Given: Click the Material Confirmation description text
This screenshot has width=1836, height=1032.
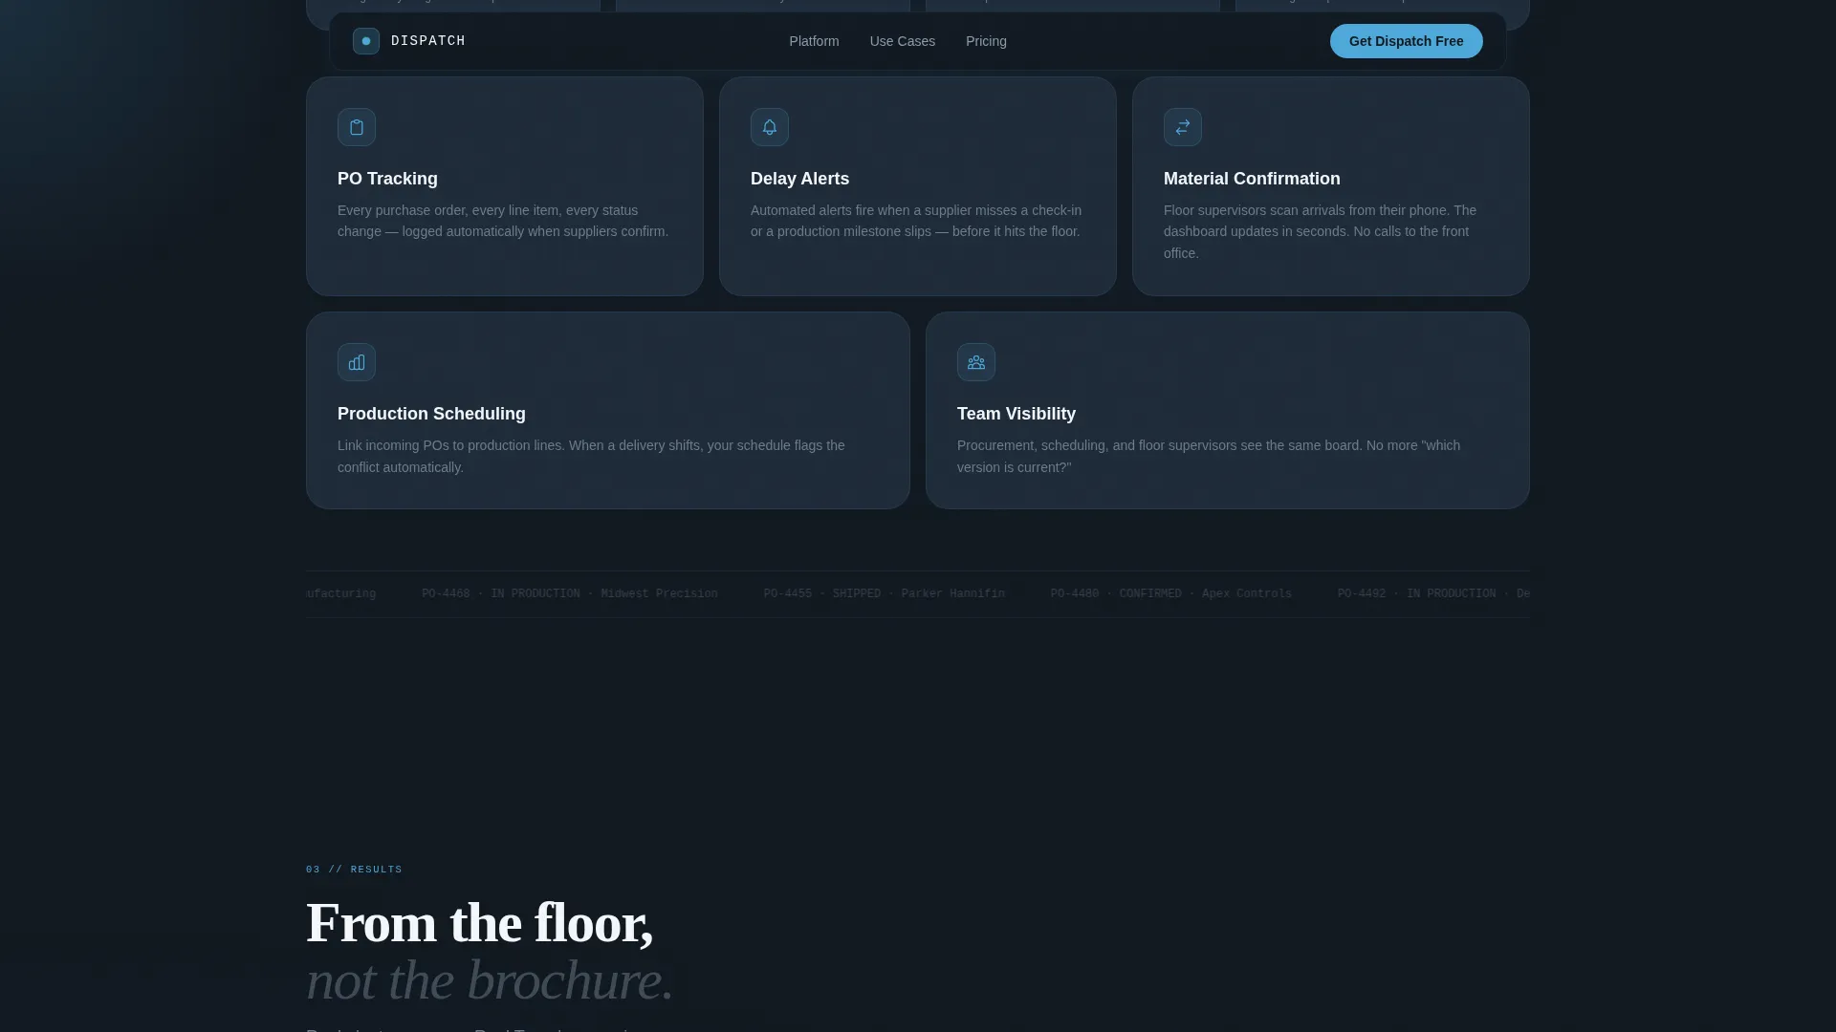Looking at the screenshot, I should coord(1321,231).
